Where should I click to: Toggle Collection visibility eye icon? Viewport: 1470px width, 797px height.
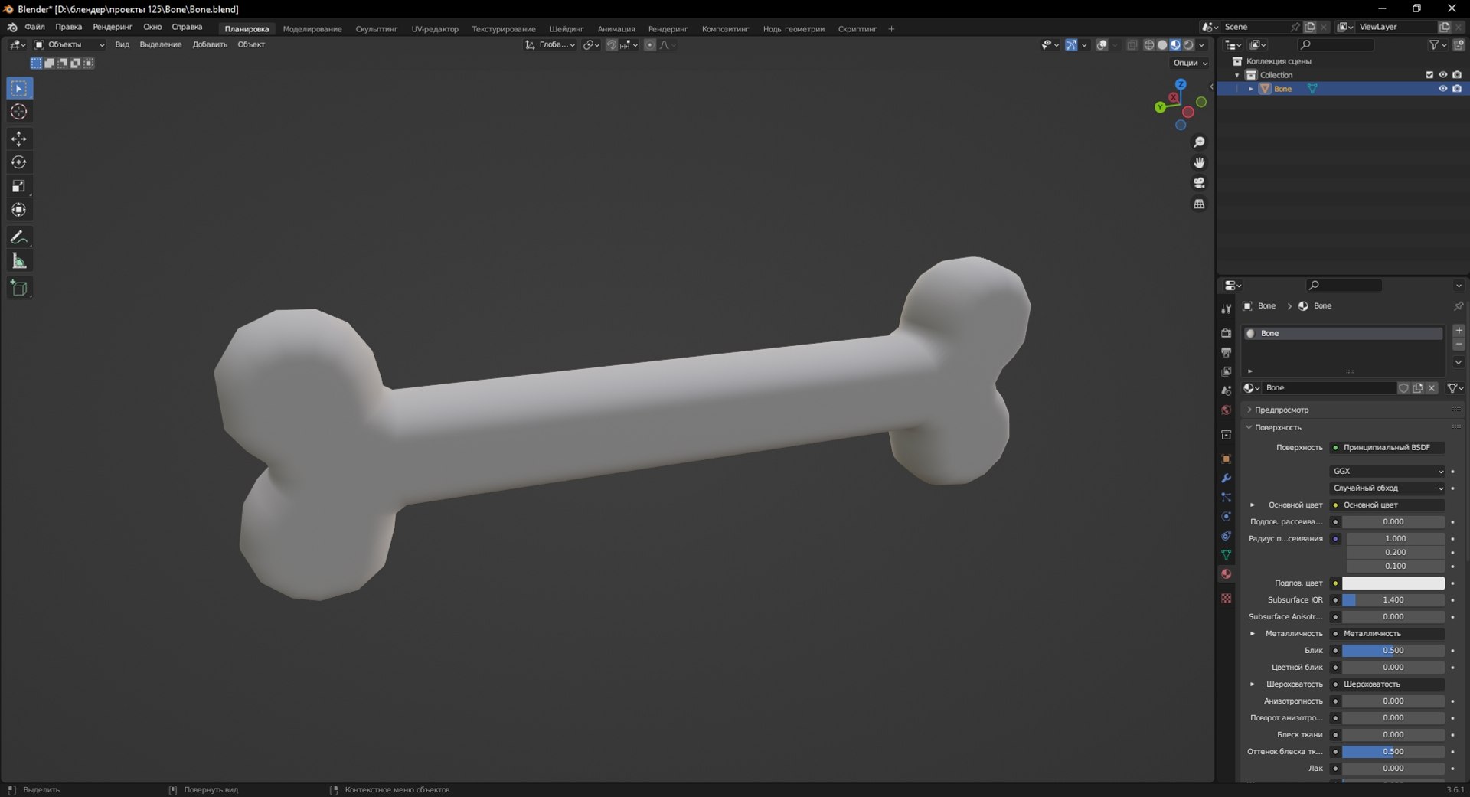pos(1442,75)
